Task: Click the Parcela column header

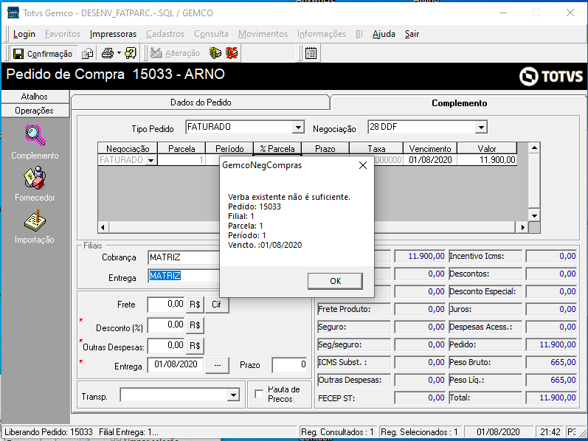Action: click(181, 148)
